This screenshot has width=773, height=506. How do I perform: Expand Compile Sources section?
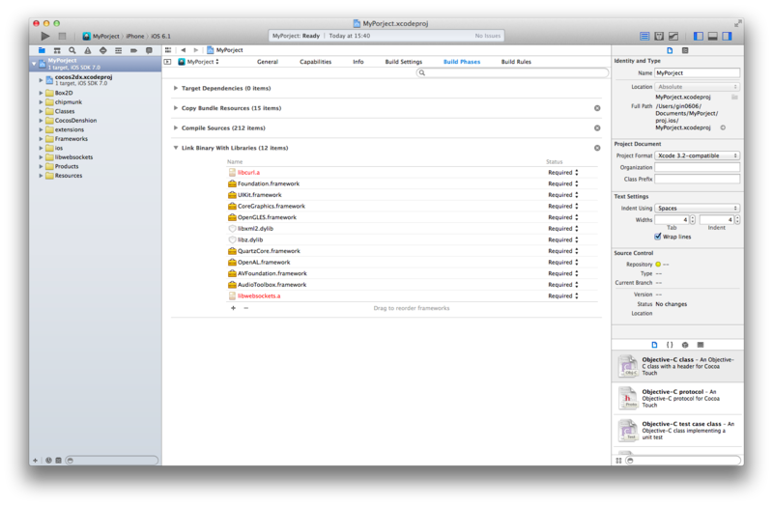coord(176,127)
